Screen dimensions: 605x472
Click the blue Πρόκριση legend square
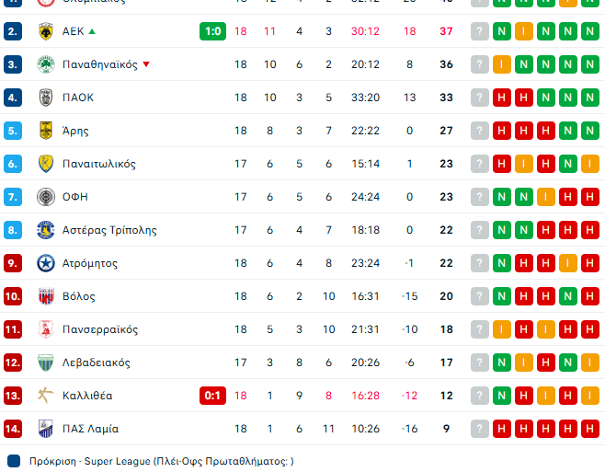point(14,461)
